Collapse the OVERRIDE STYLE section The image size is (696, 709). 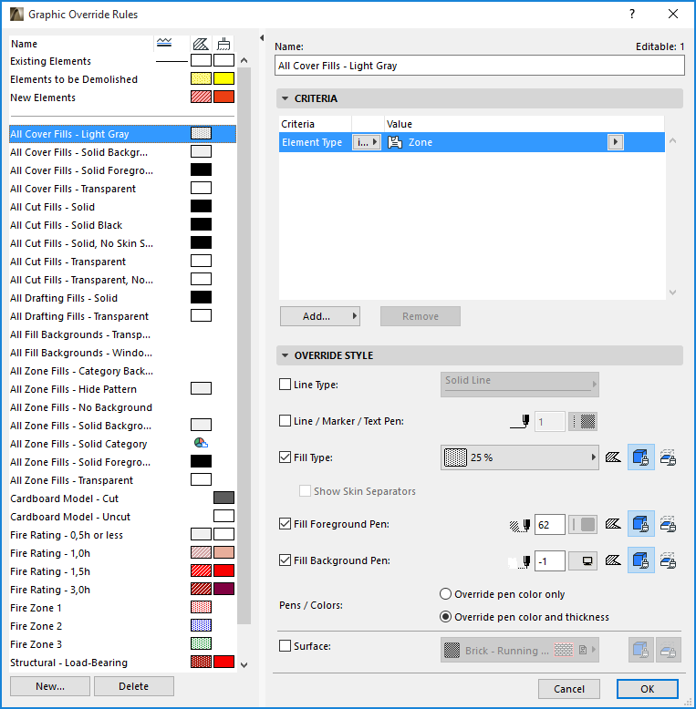286,355
